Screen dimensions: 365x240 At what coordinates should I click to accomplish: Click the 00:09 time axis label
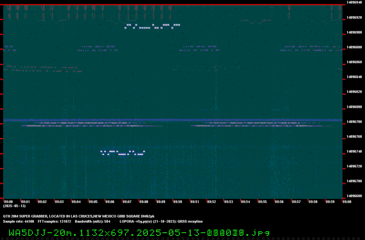[161, 202]
